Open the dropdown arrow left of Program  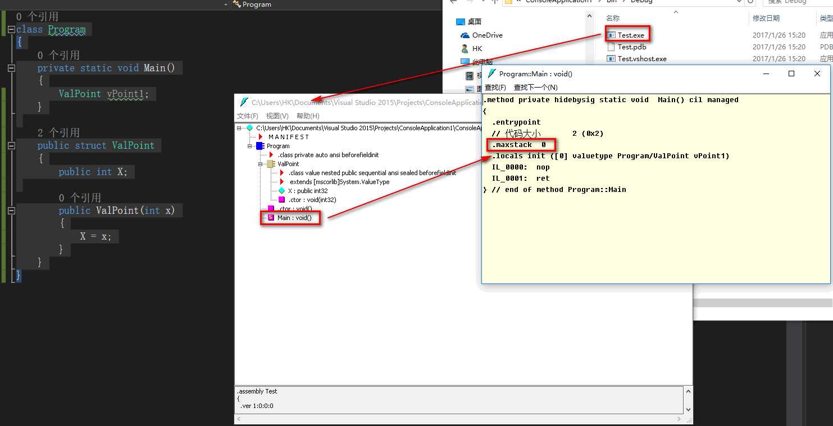coord(226,4)
